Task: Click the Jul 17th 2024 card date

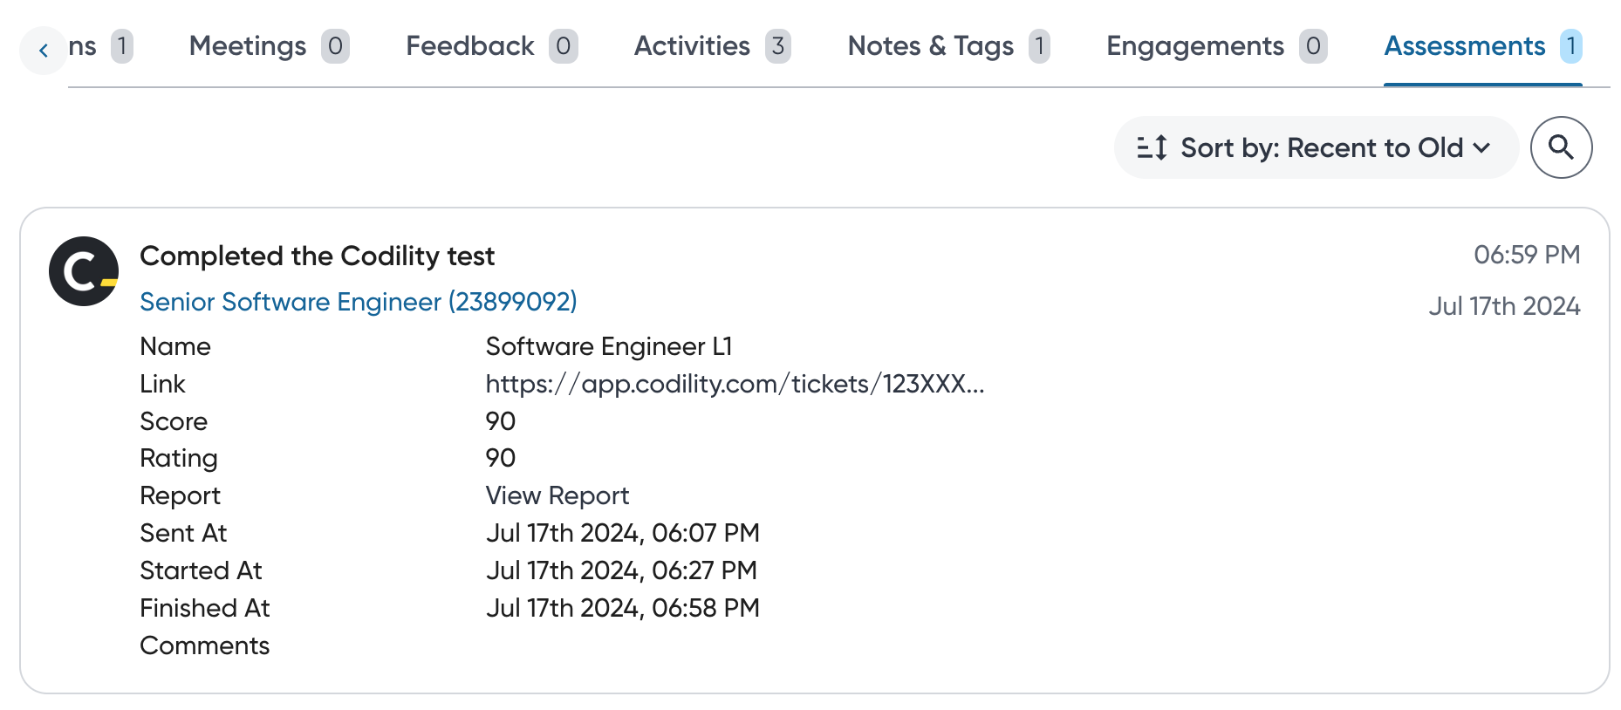Action: point(1504,306)
